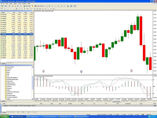The width and height of the screenshot is (157, 118).
Task: Click the new chart icon
Action: coord(2,6)
